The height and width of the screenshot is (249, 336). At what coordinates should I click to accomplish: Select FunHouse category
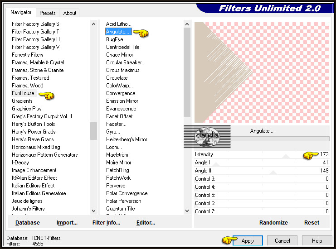(x=23, y=93)
